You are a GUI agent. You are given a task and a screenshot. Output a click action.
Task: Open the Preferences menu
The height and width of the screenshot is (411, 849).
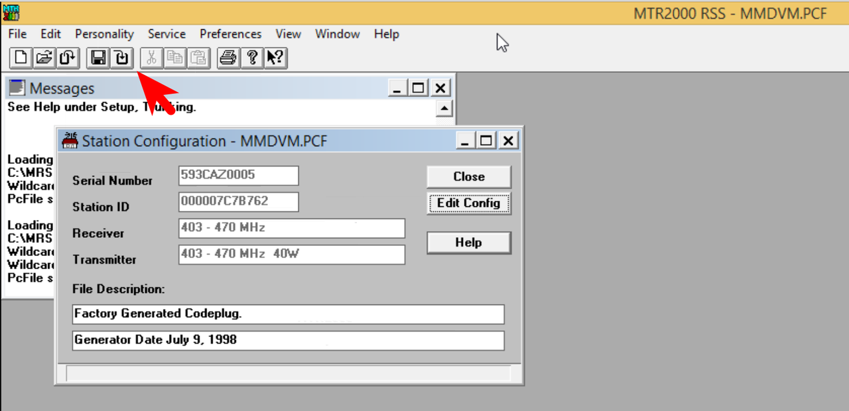coord(231,34)
